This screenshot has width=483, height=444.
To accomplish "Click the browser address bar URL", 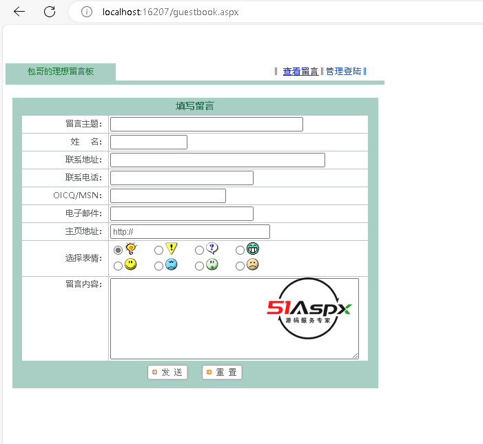I will (170, 12).
